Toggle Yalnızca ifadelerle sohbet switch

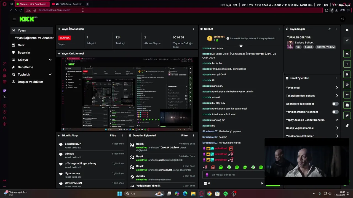pos(335,112)
